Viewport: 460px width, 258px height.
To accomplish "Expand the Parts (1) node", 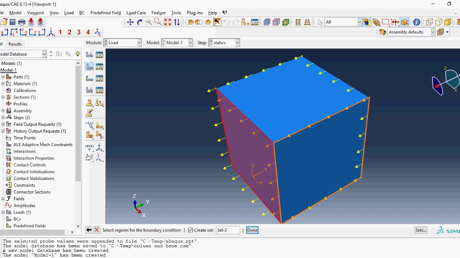I will (3, 77).
